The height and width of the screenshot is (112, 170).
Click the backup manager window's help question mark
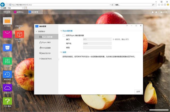point(127,26)
